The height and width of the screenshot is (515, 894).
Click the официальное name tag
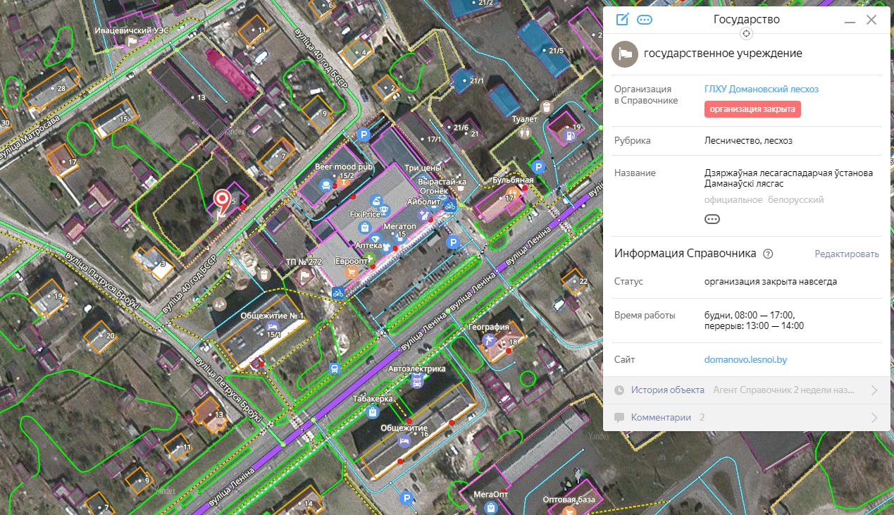point(733,200)
